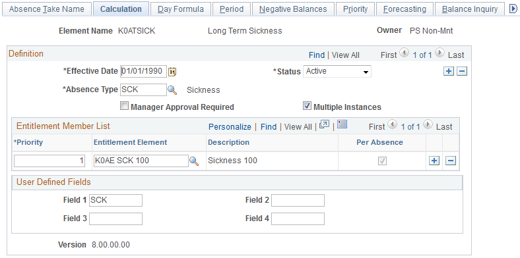Go to next Definition row arrow
520x258 pixels.
(439, 53)
